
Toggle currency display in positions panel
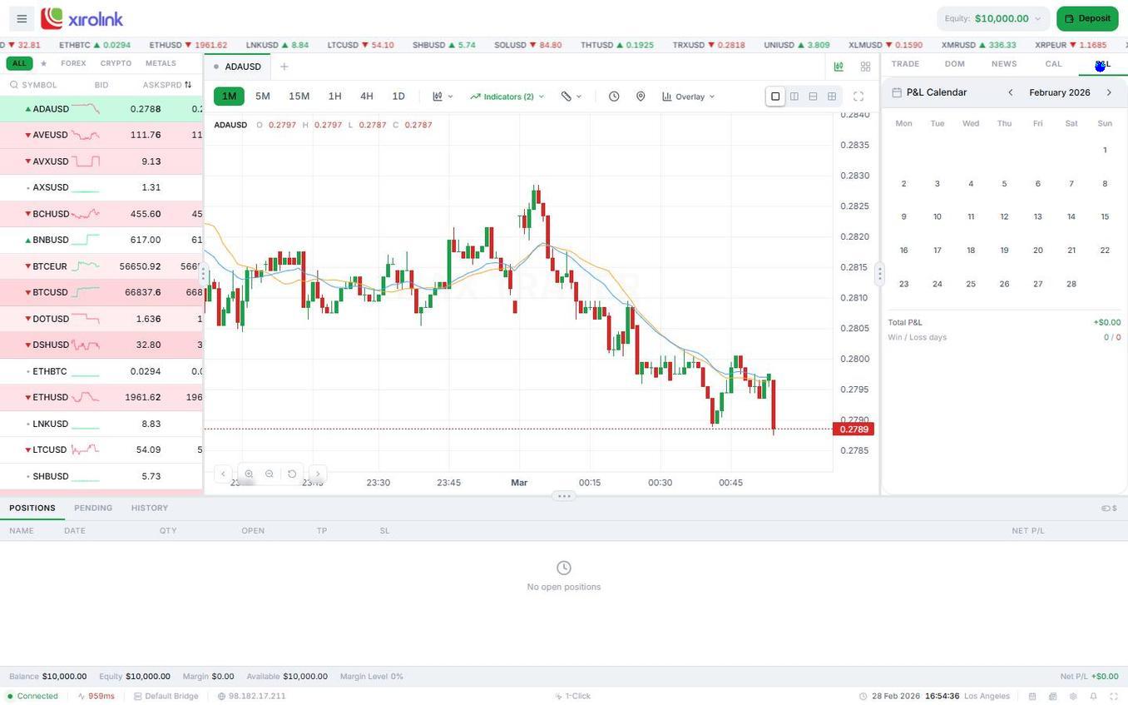pyautogui.click(x=1109, y=508)
